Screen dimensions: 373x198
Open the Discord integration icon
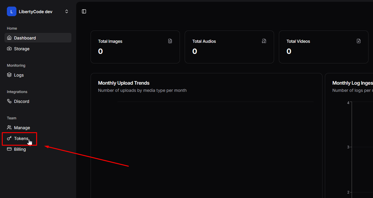[9, 101]
